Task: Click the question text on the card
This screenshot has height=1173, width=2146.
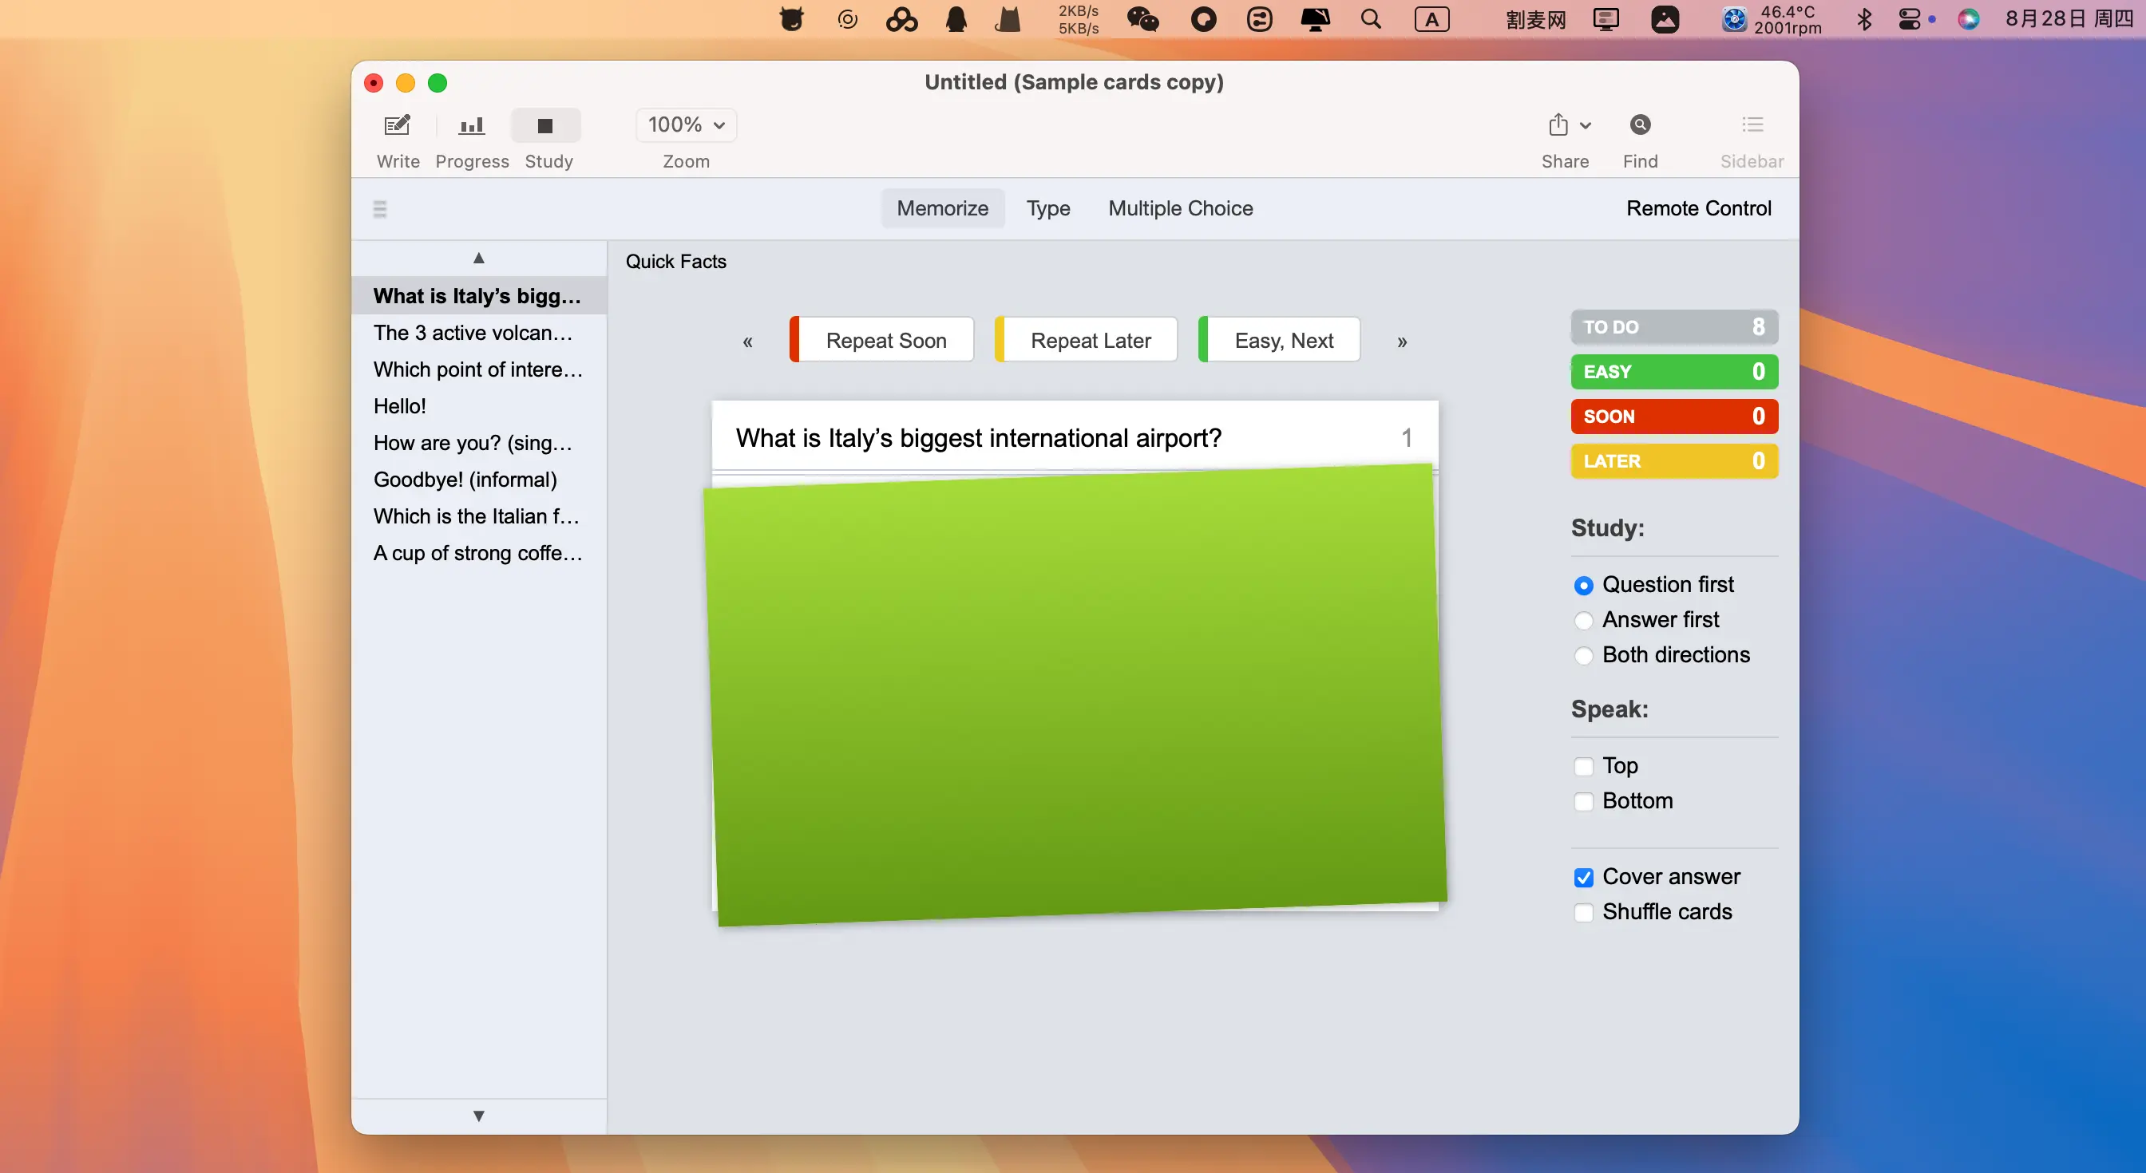Action: pyautogui.click(x=979, y=438)
